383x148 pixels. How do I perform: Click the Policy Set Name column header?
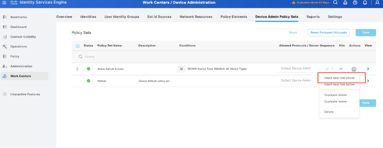pos(109,46)
